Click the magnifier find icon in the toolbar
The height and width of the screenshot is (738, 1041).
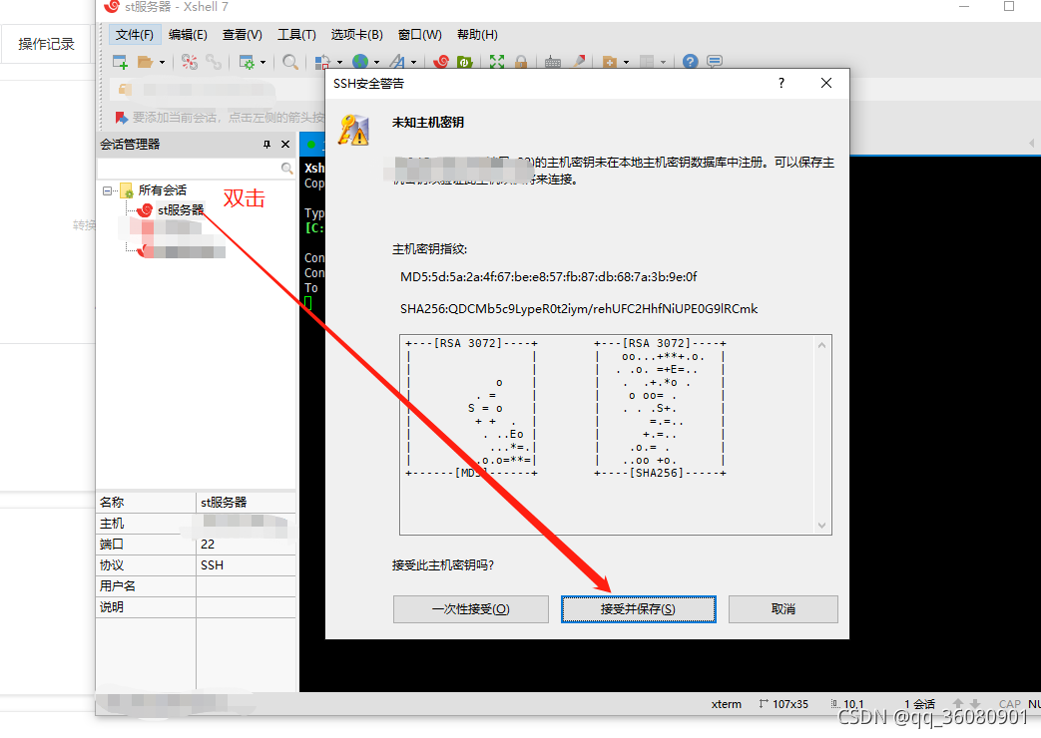[290, 62]
